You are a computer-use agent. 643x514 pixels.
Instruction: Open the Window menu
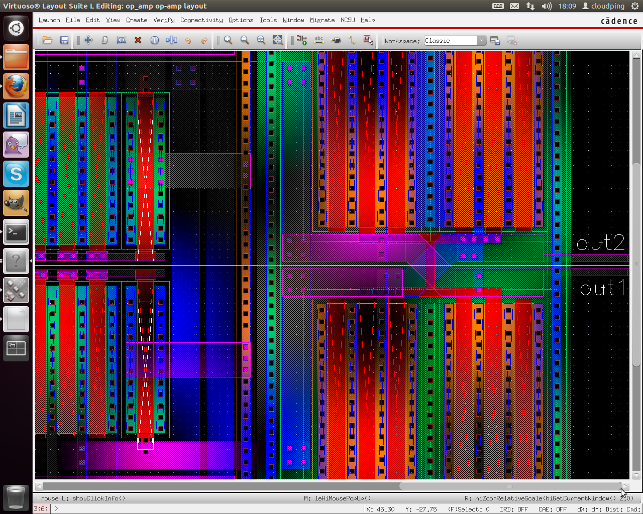pyautogui.click(x=293, y=20)
